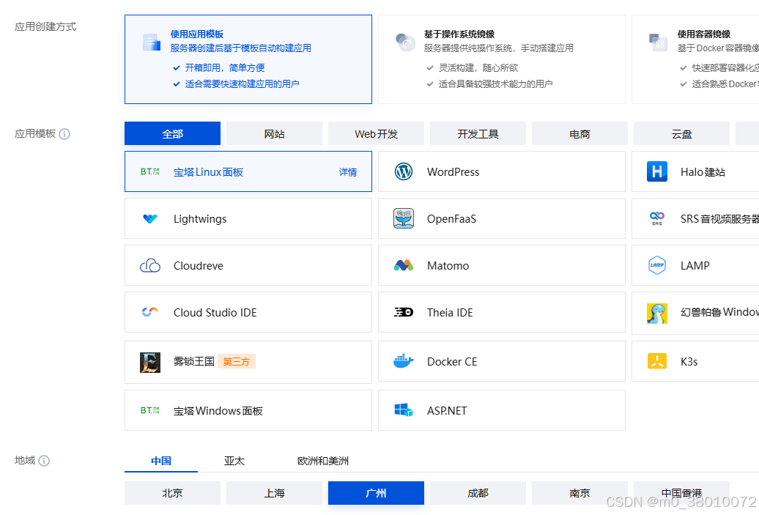Click the info icon next to 应用模板

point(64,134)
